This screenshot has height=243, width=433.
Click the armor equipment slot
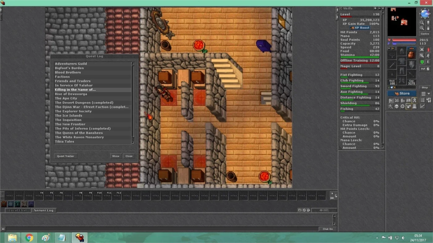click(402, 61)
